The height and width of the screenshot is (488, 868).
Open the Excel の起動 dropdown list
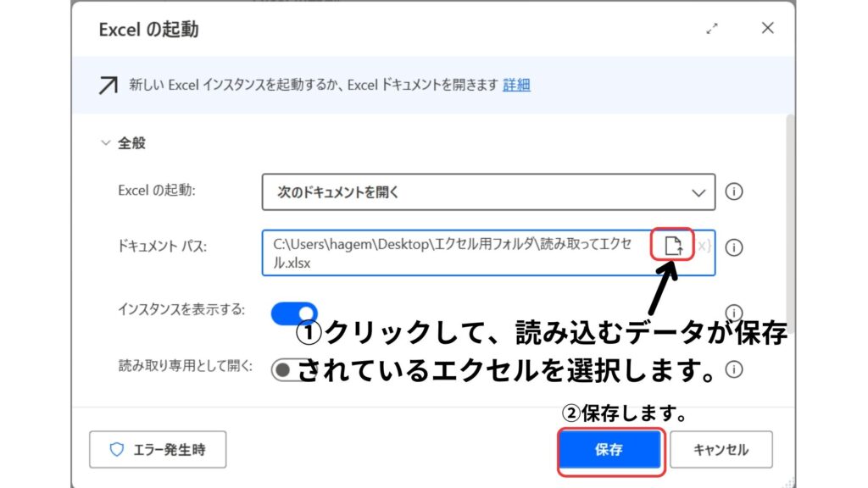[x=488, y=192]
